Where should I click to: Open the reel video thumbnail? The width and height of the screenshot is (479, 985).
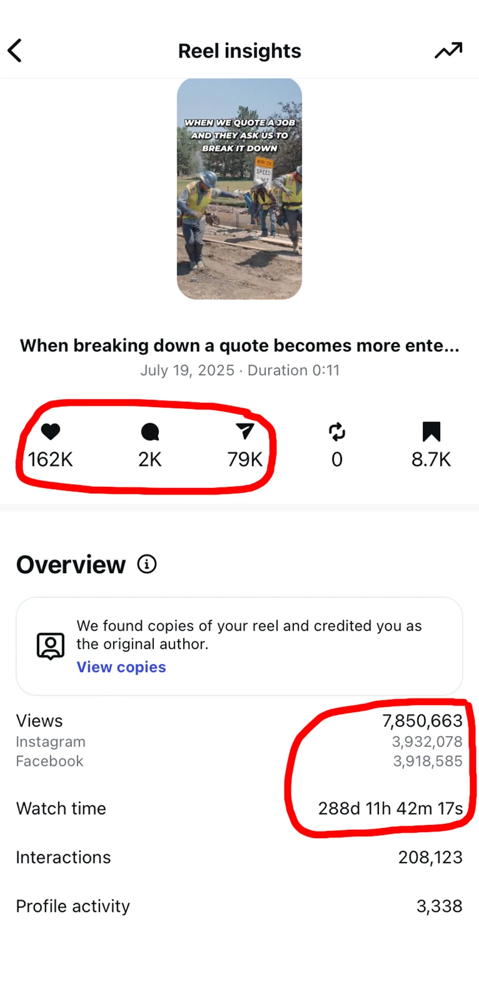(239, 189)
